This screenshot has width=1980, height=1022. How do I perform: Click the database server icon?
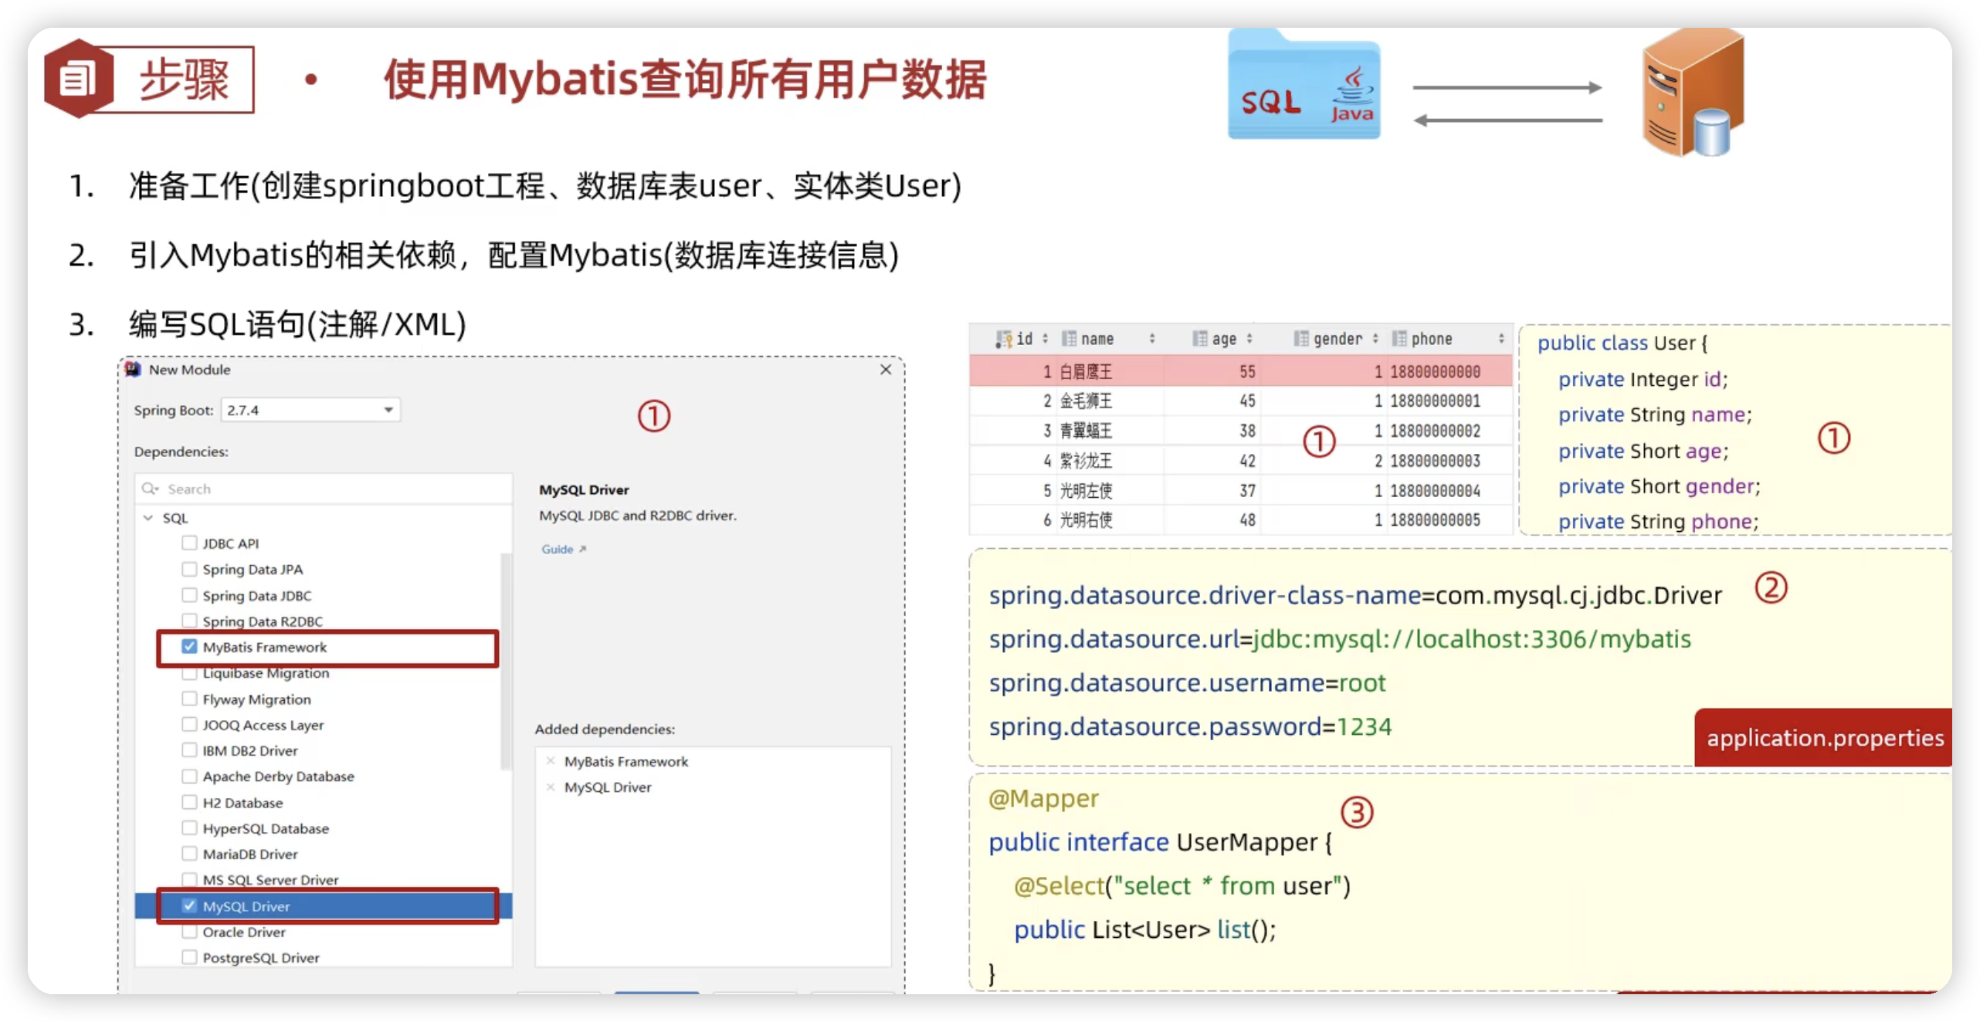click(1693, 93)
